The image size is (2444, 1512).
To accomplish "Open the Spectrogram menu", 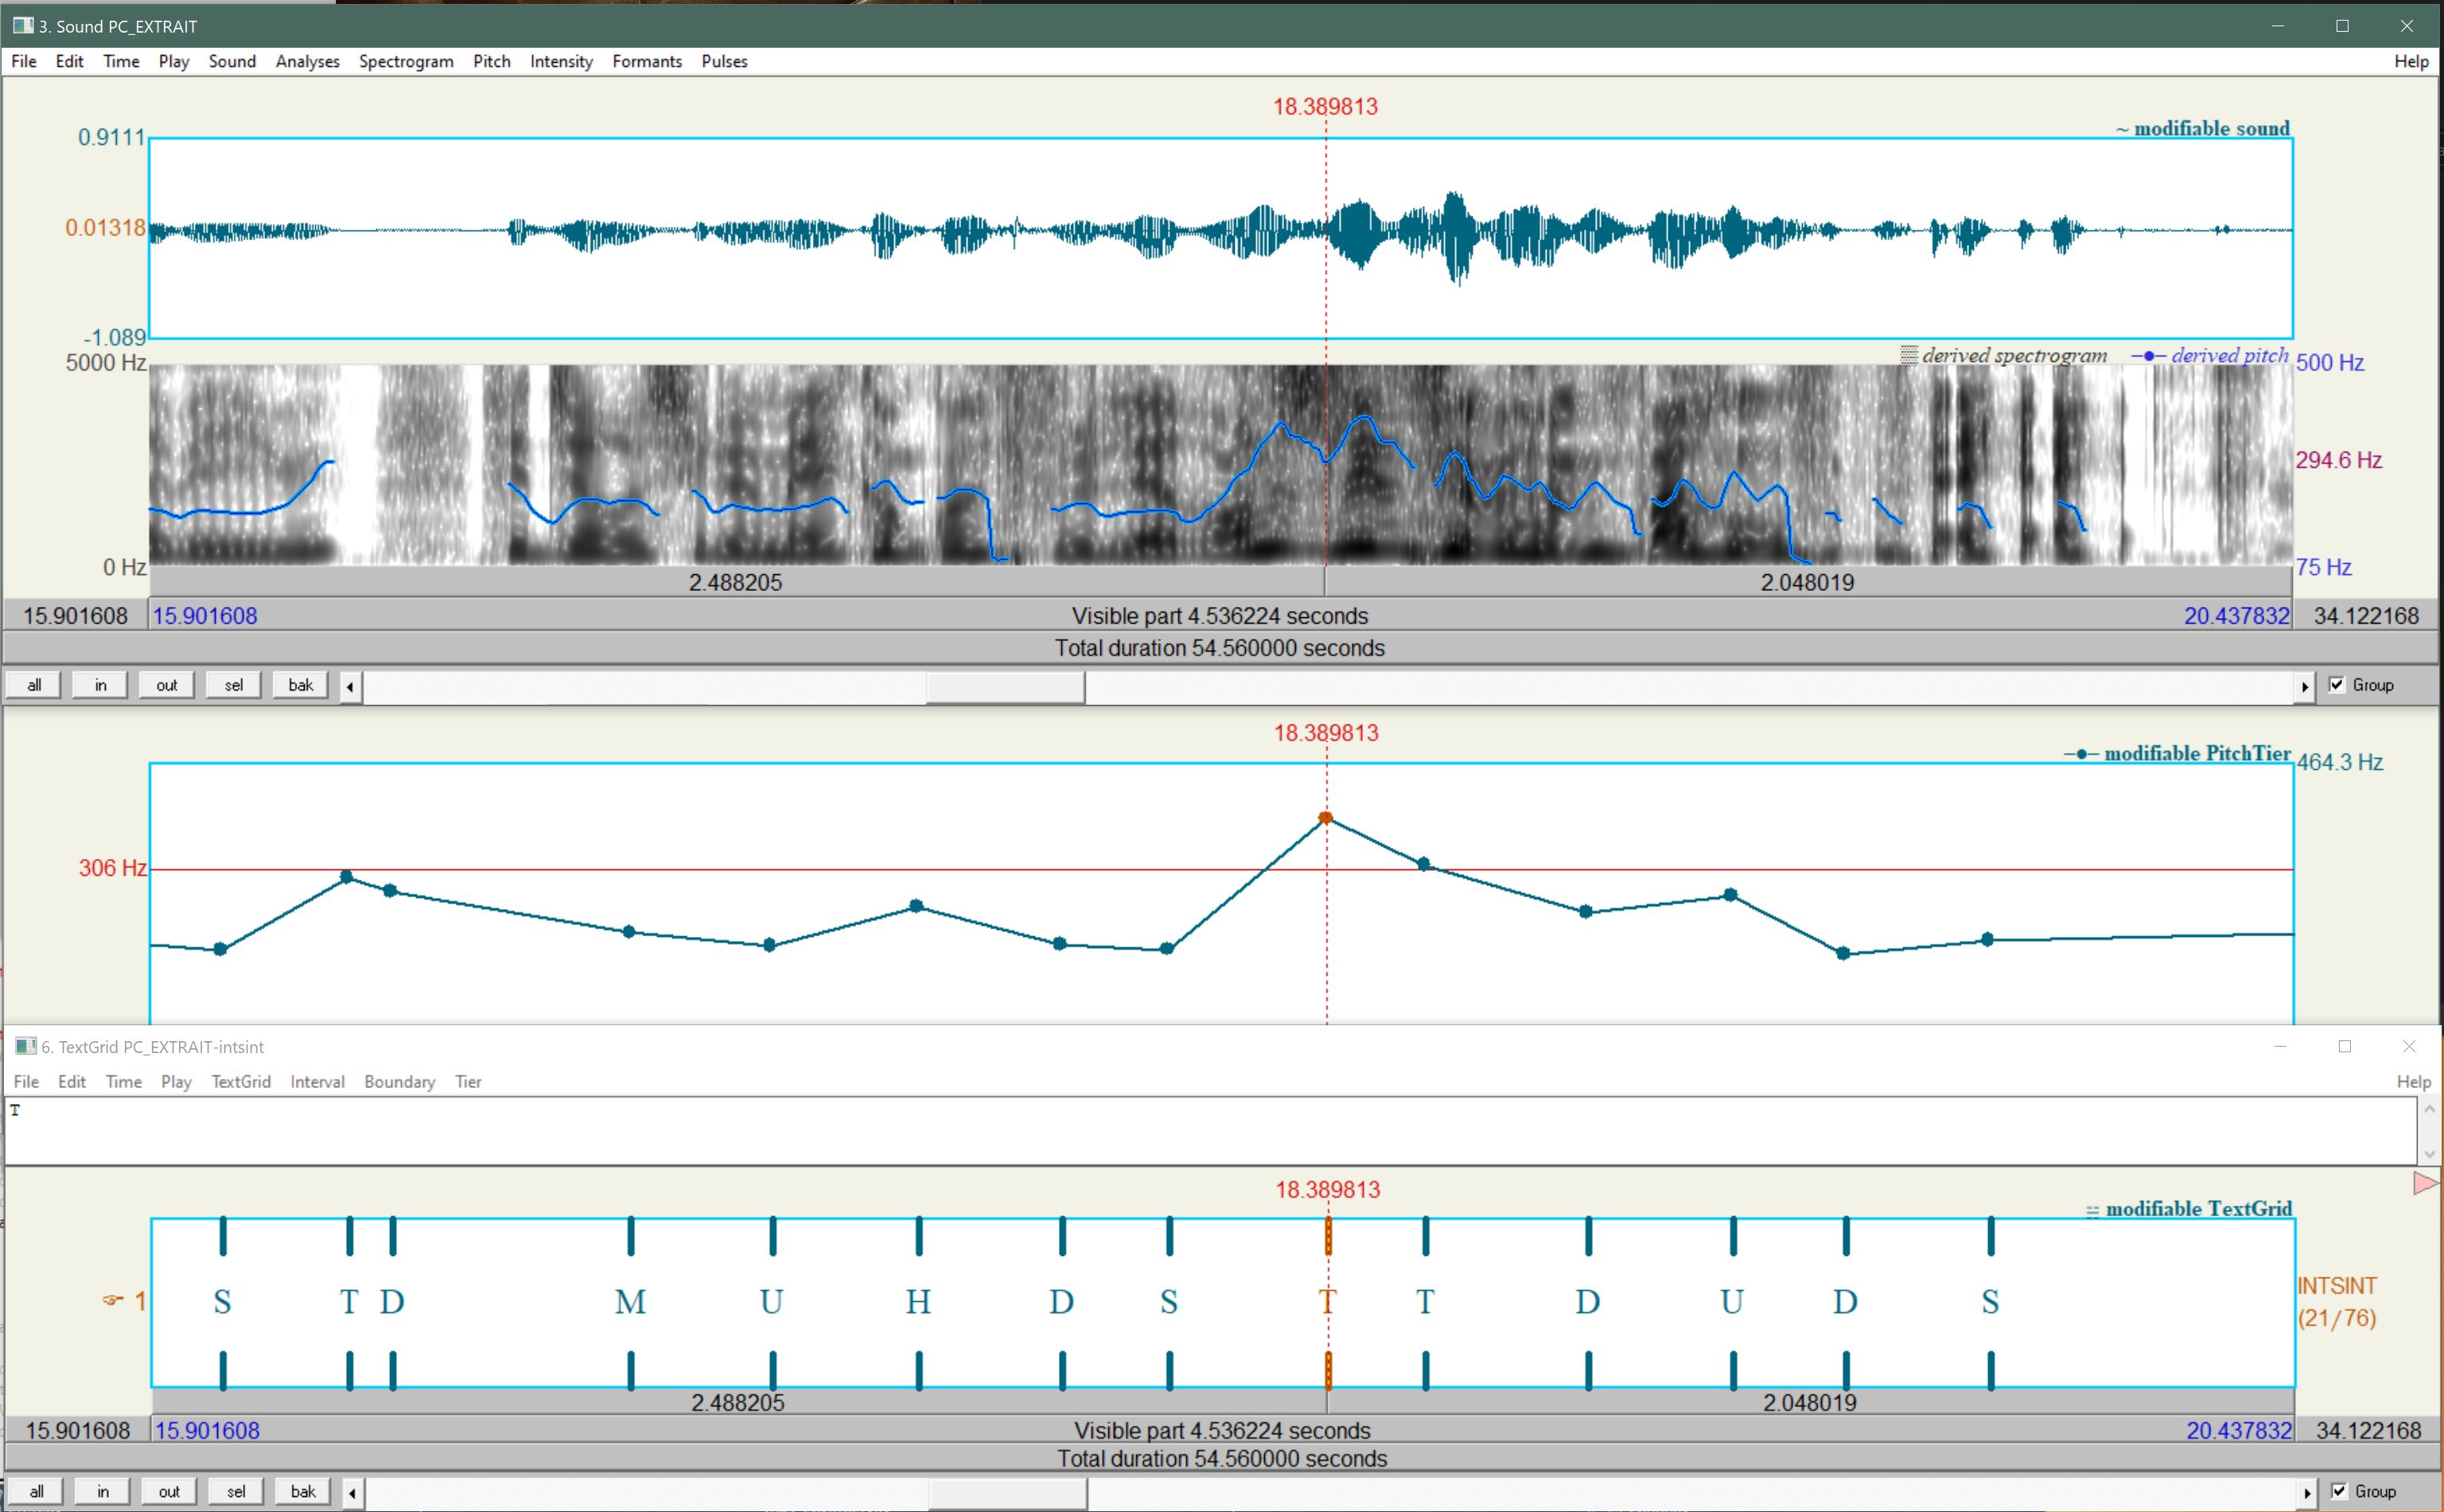I will (406, 61).
